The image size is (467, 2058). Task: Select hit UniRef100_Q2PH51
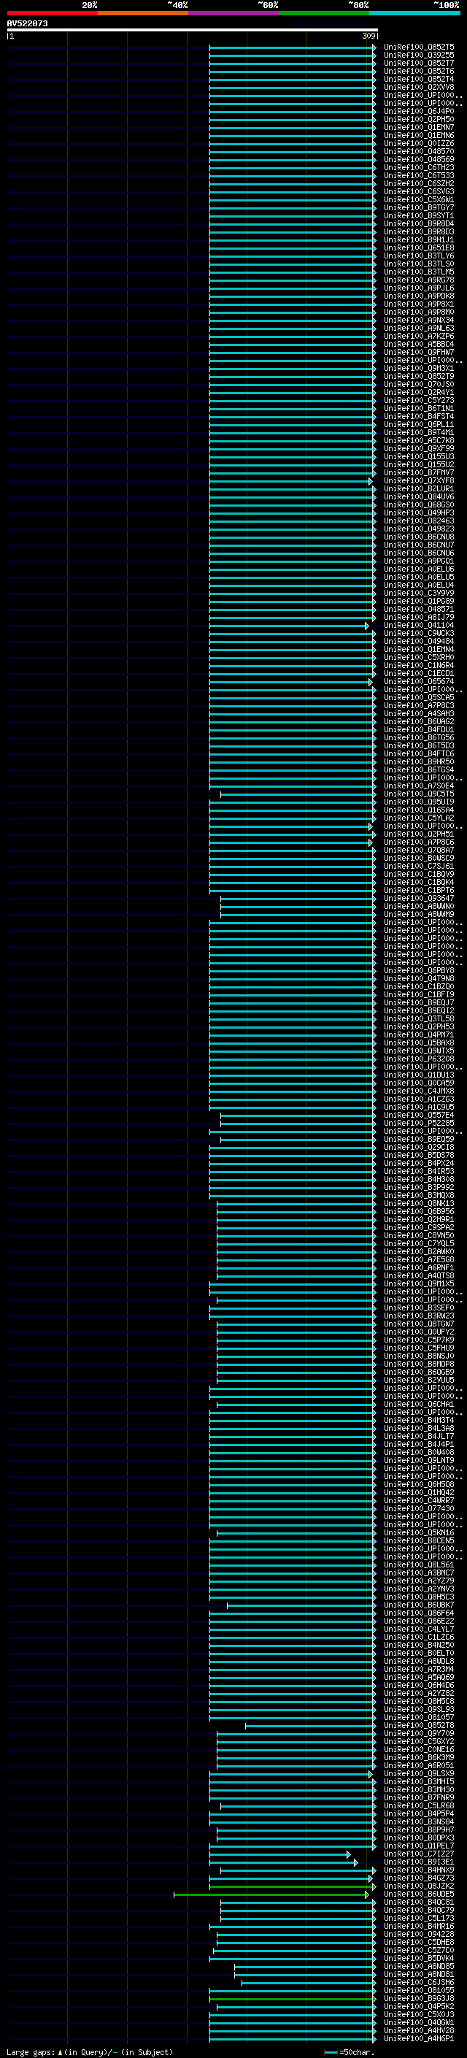(418, 835)
